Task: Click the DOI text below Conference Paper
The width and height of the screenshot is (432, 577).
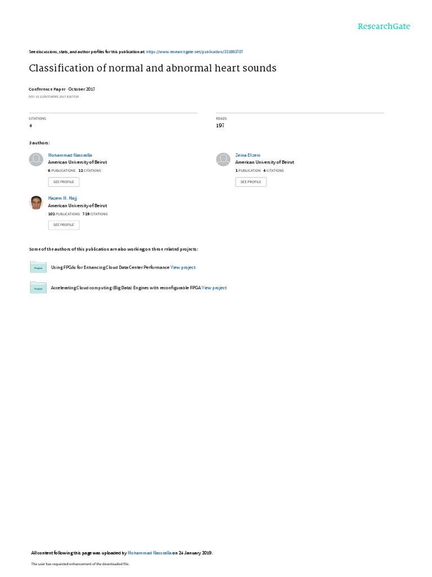Action: pos(53,97)
